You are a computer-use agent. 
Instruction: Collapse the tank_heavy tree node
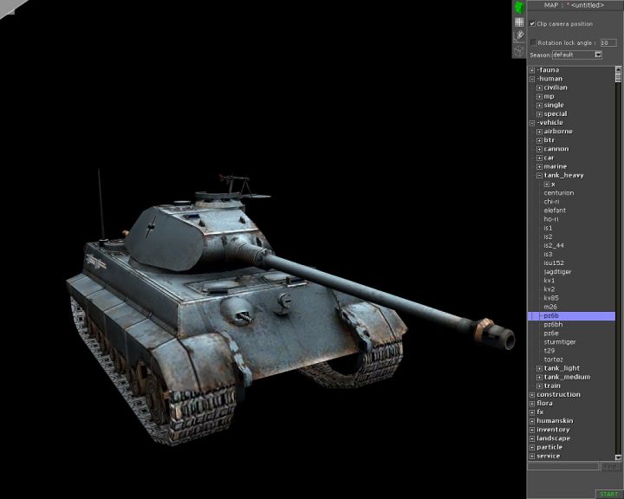[x=539, y=175]
